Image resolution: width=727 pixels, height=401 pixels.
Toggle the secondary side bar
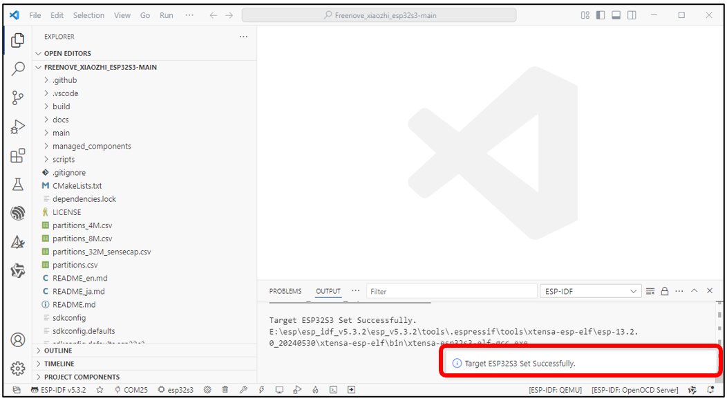[632, 15]
